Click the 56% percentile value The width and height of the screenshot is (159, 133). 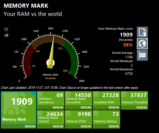(128, 45)
